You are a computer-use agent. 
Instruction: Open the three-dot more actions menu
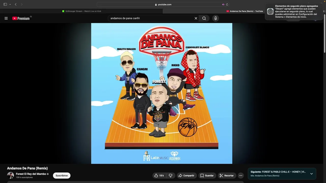(x=241, y=175)
